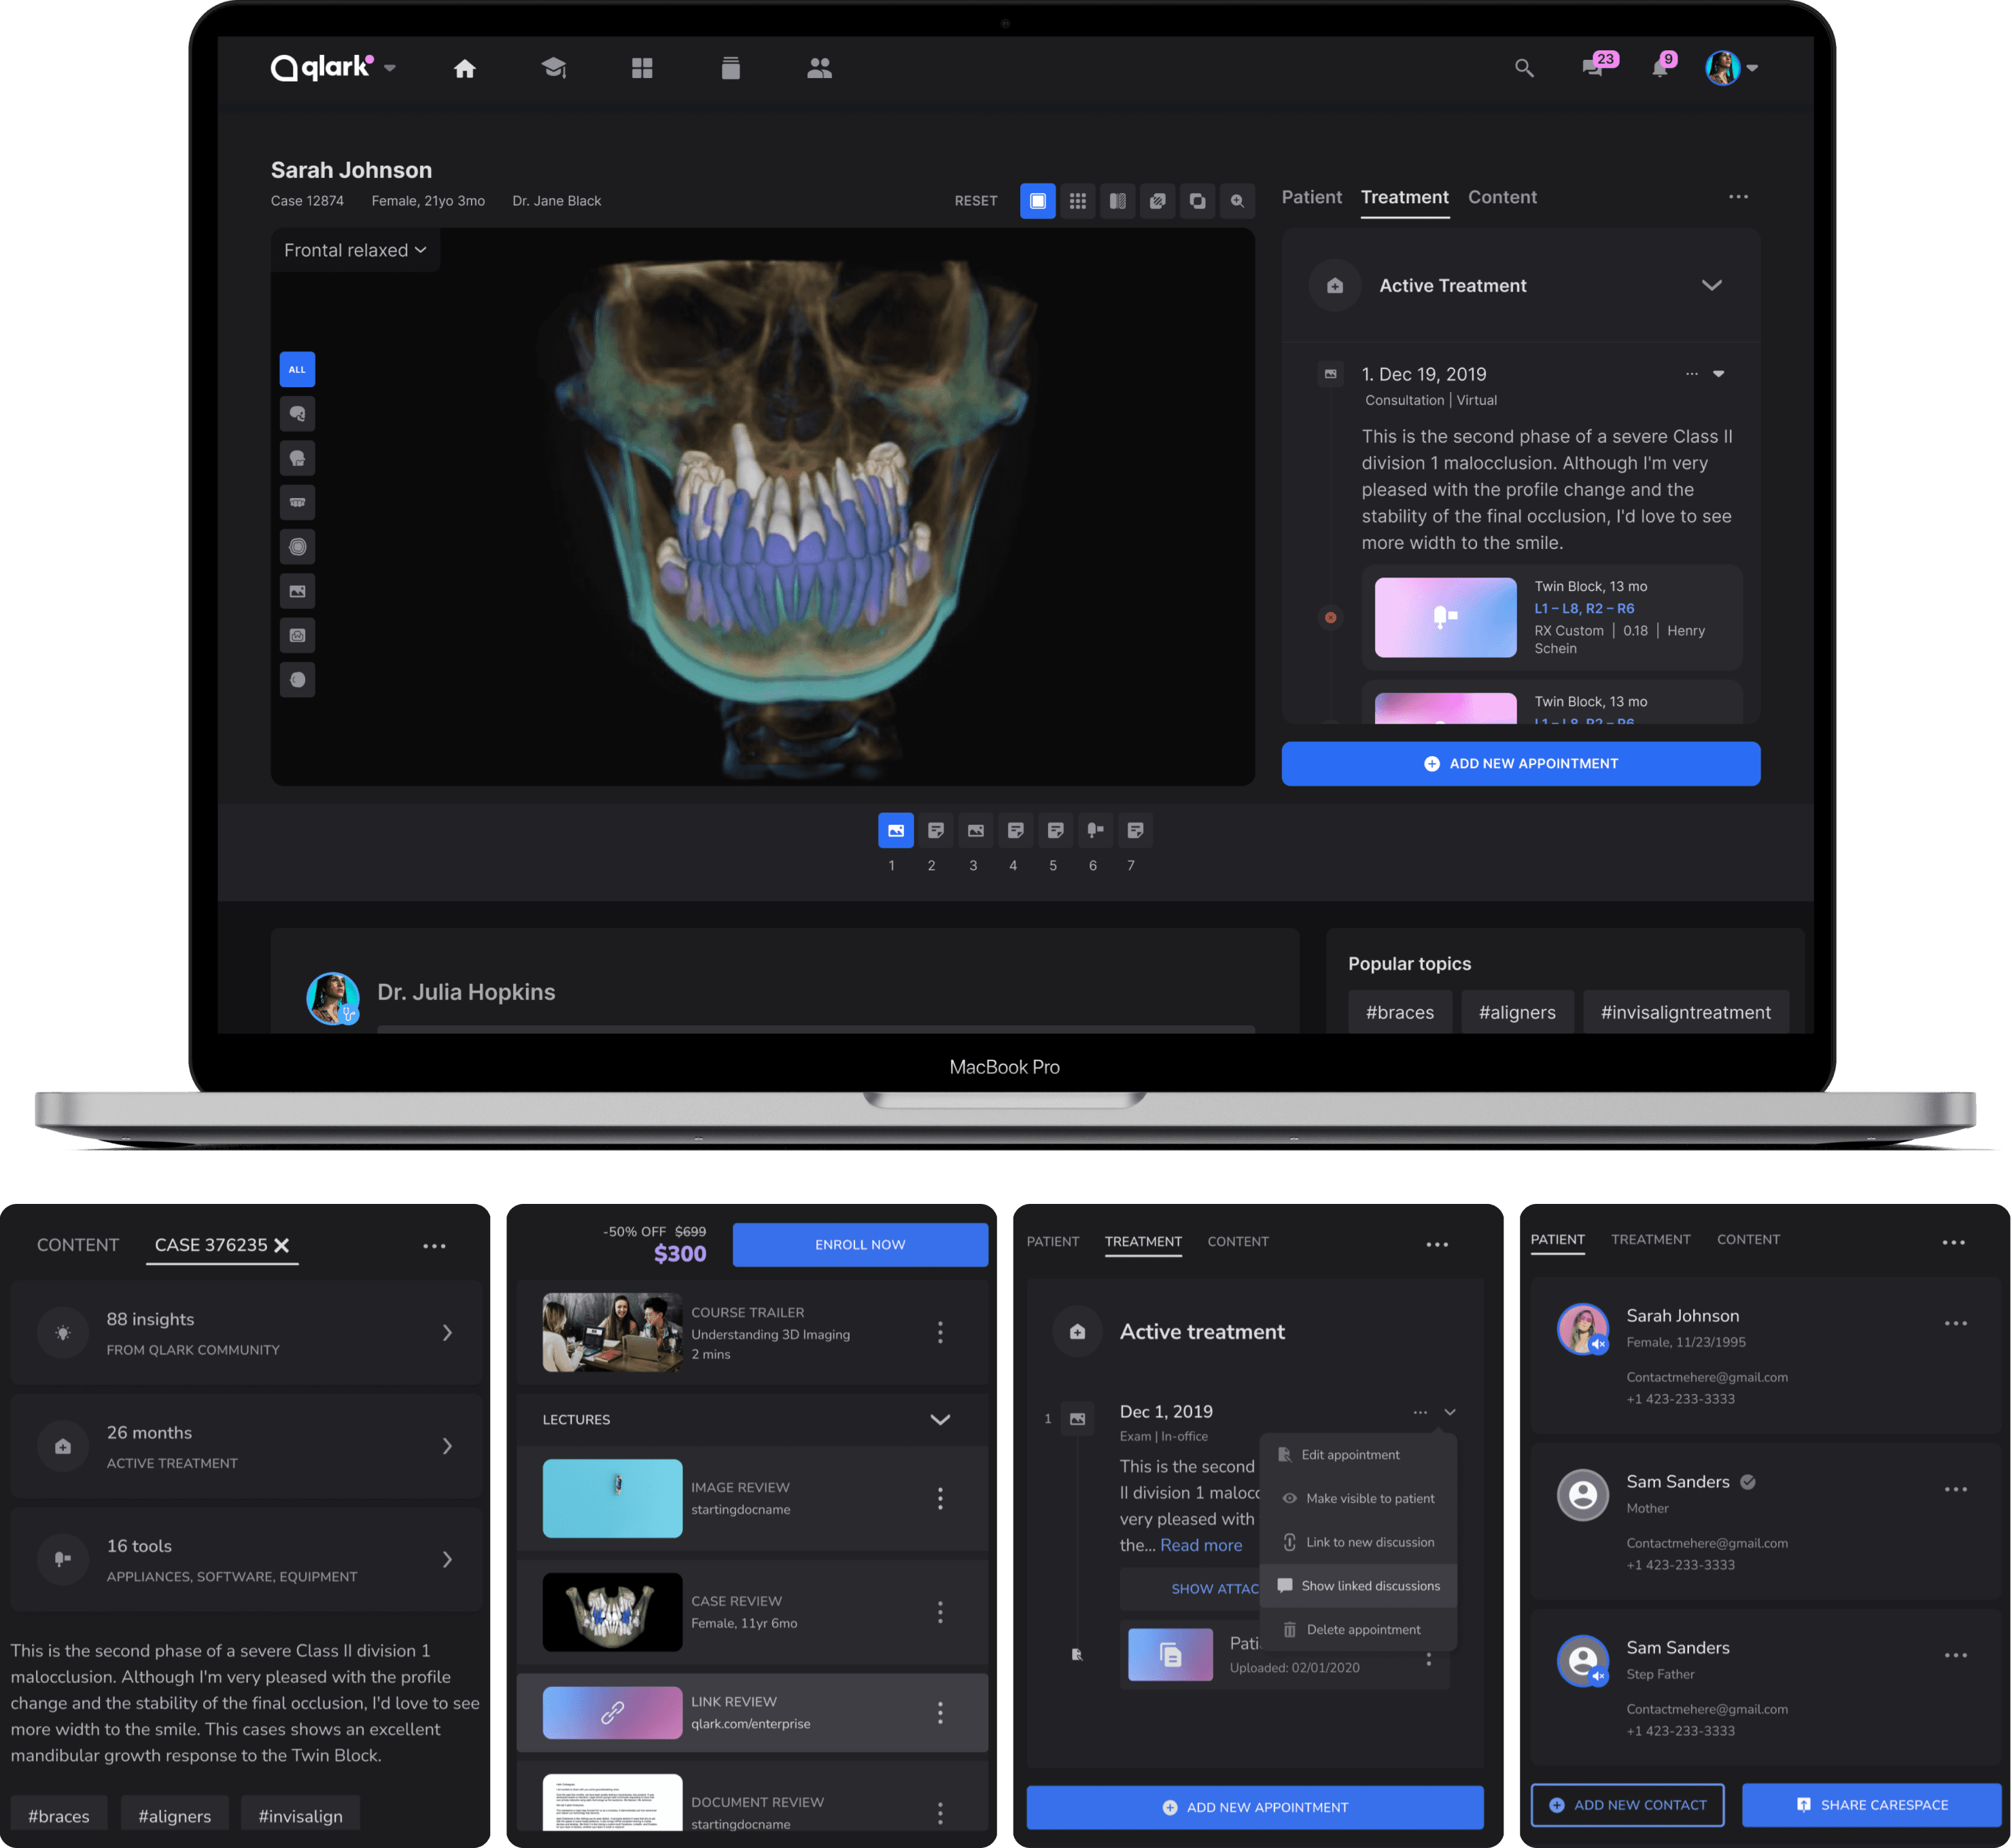
Task: Switch to the side-by-side compare view
Action: pos(1117,201)
